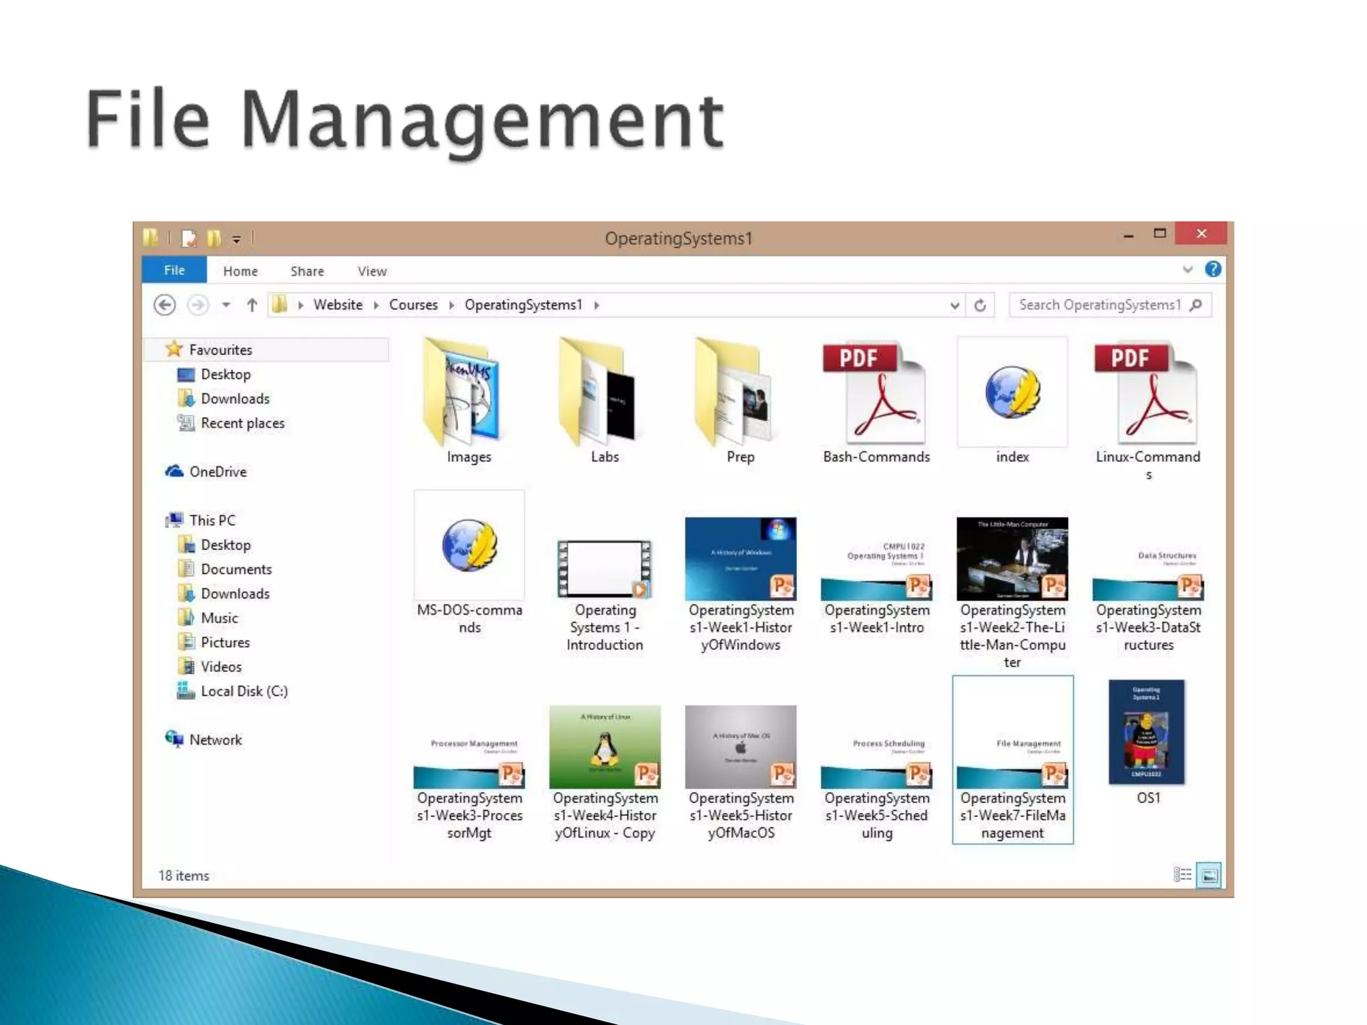Open the address bar history dropdown
The image size is (1367, 1025).
954,305
